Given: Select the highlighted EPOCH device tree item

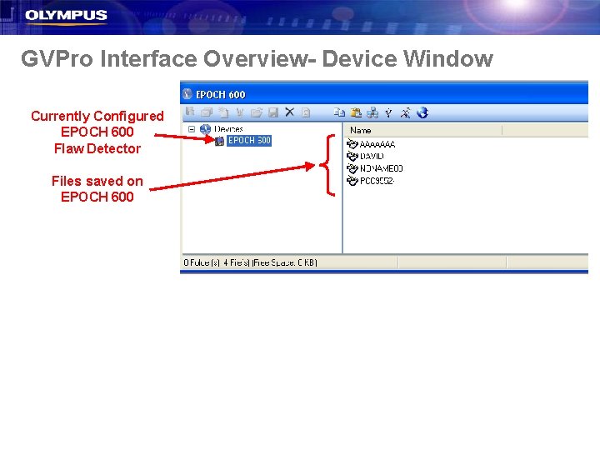Looking at the screenshot, I should pos(249,141).
